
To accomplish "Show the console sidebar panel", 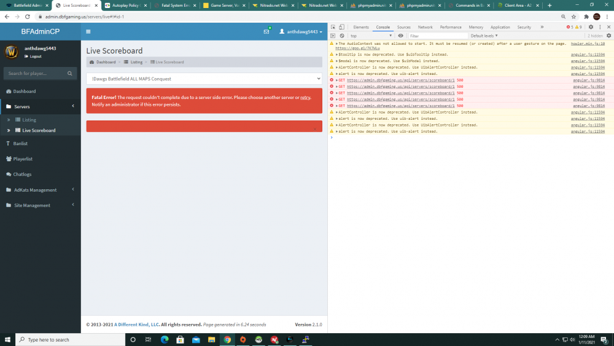I will coord(333,36).
